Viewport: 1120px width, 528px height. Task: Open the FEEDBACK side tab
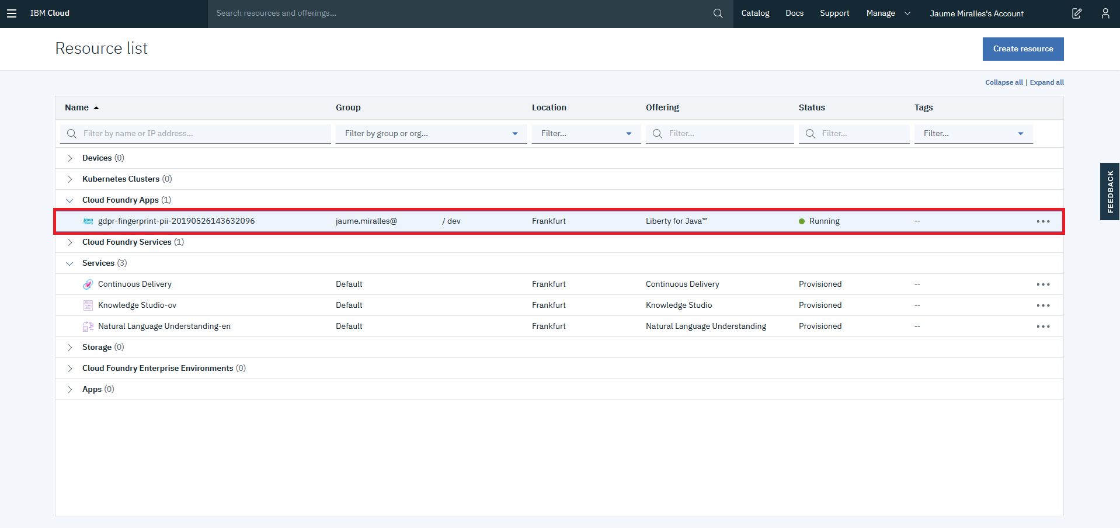point(1109,192)
